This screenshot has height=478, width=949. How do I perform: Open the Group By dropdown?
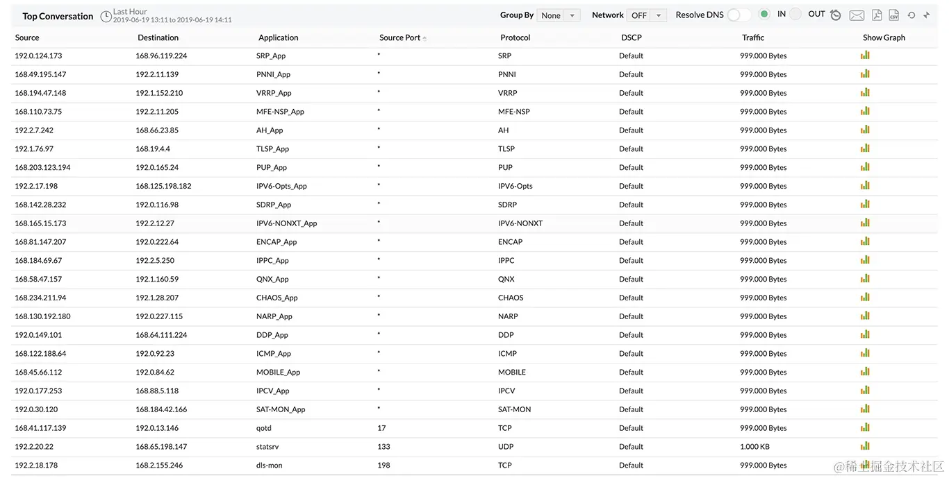coord(558,15)
